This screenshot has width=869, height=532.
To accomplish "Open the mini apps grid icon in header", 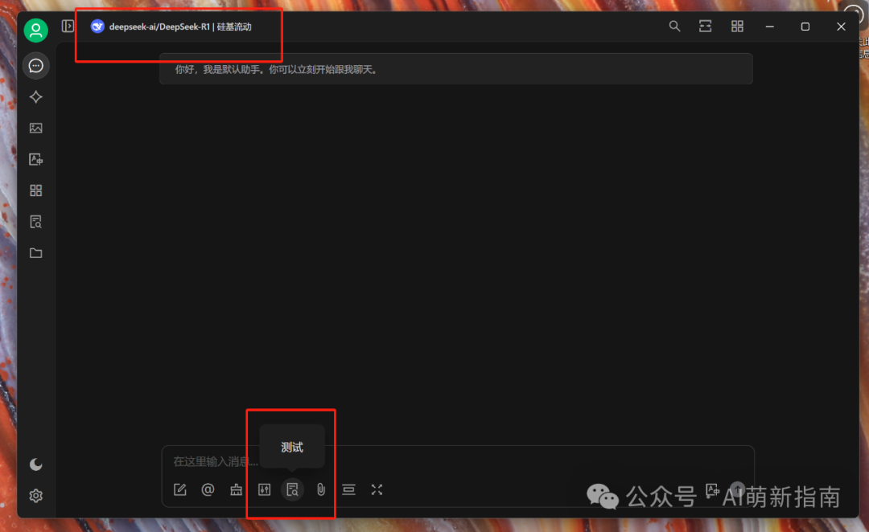I will point(737,26).
